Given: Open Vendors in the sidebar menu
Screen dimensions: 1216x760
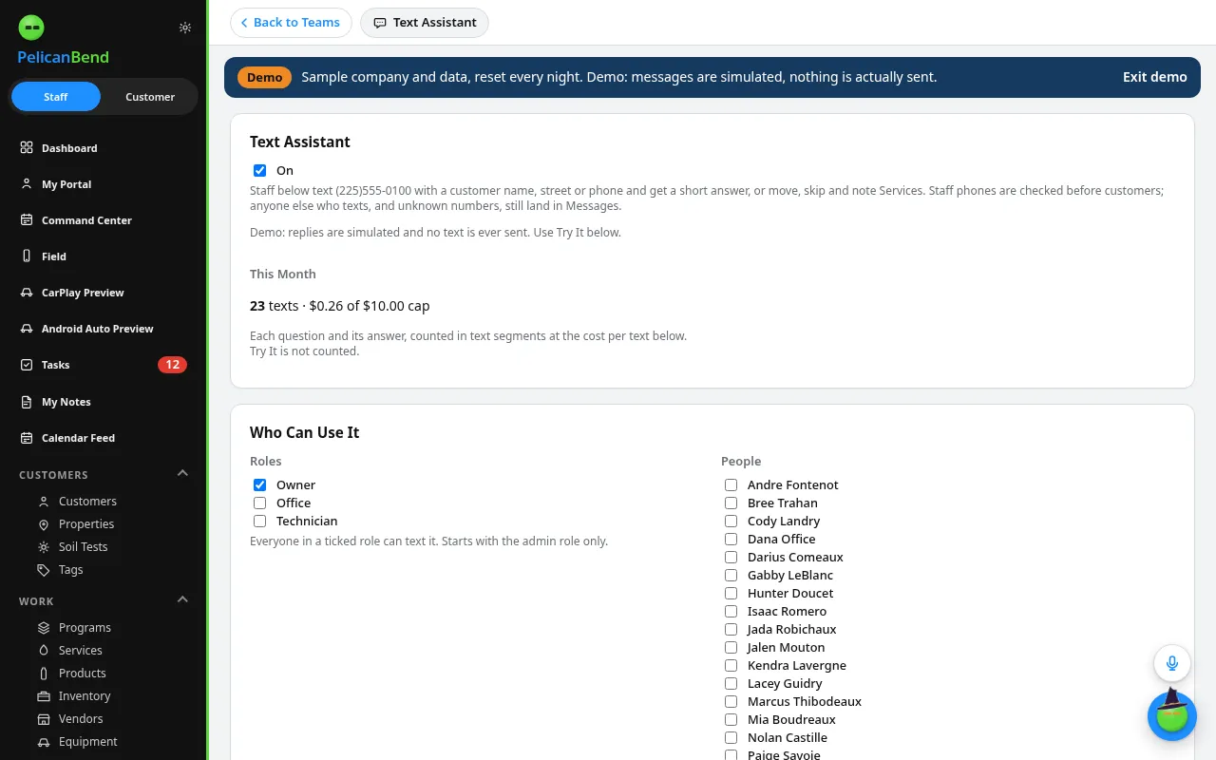Looking at the screenshot, I should pyautogui.click(x=81, y=719).
